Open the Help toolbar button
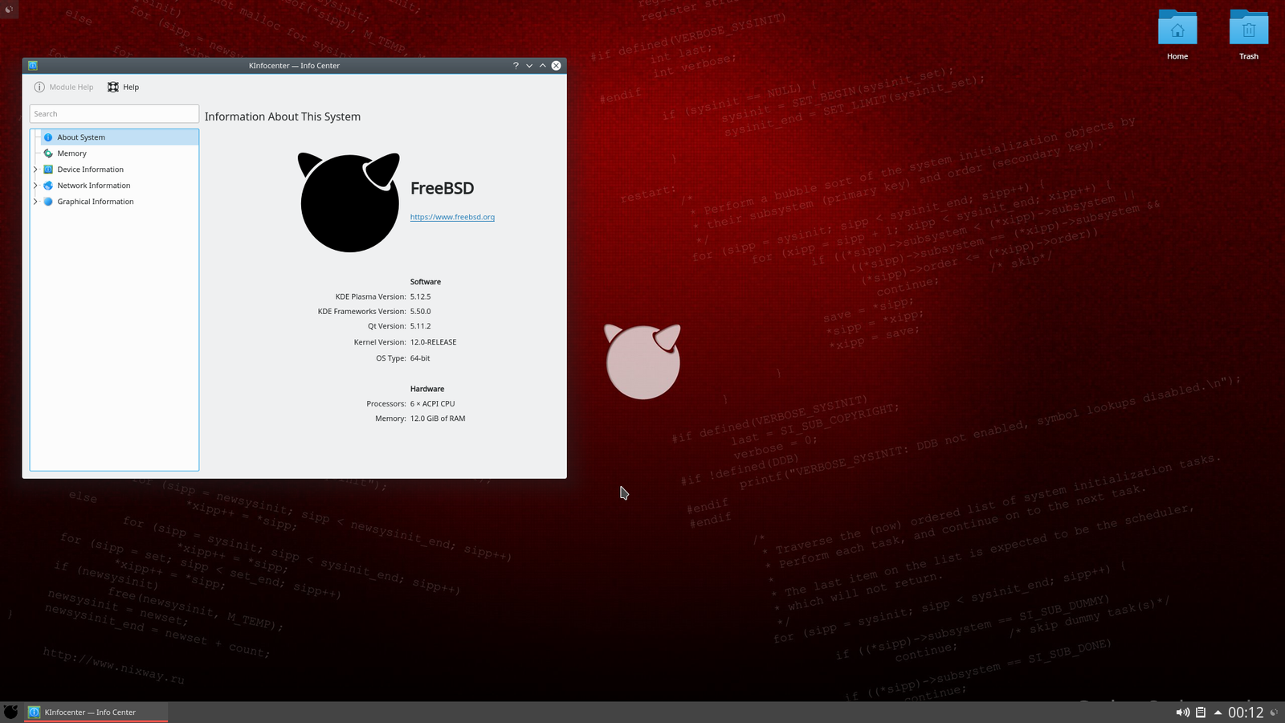 point(123,87)
